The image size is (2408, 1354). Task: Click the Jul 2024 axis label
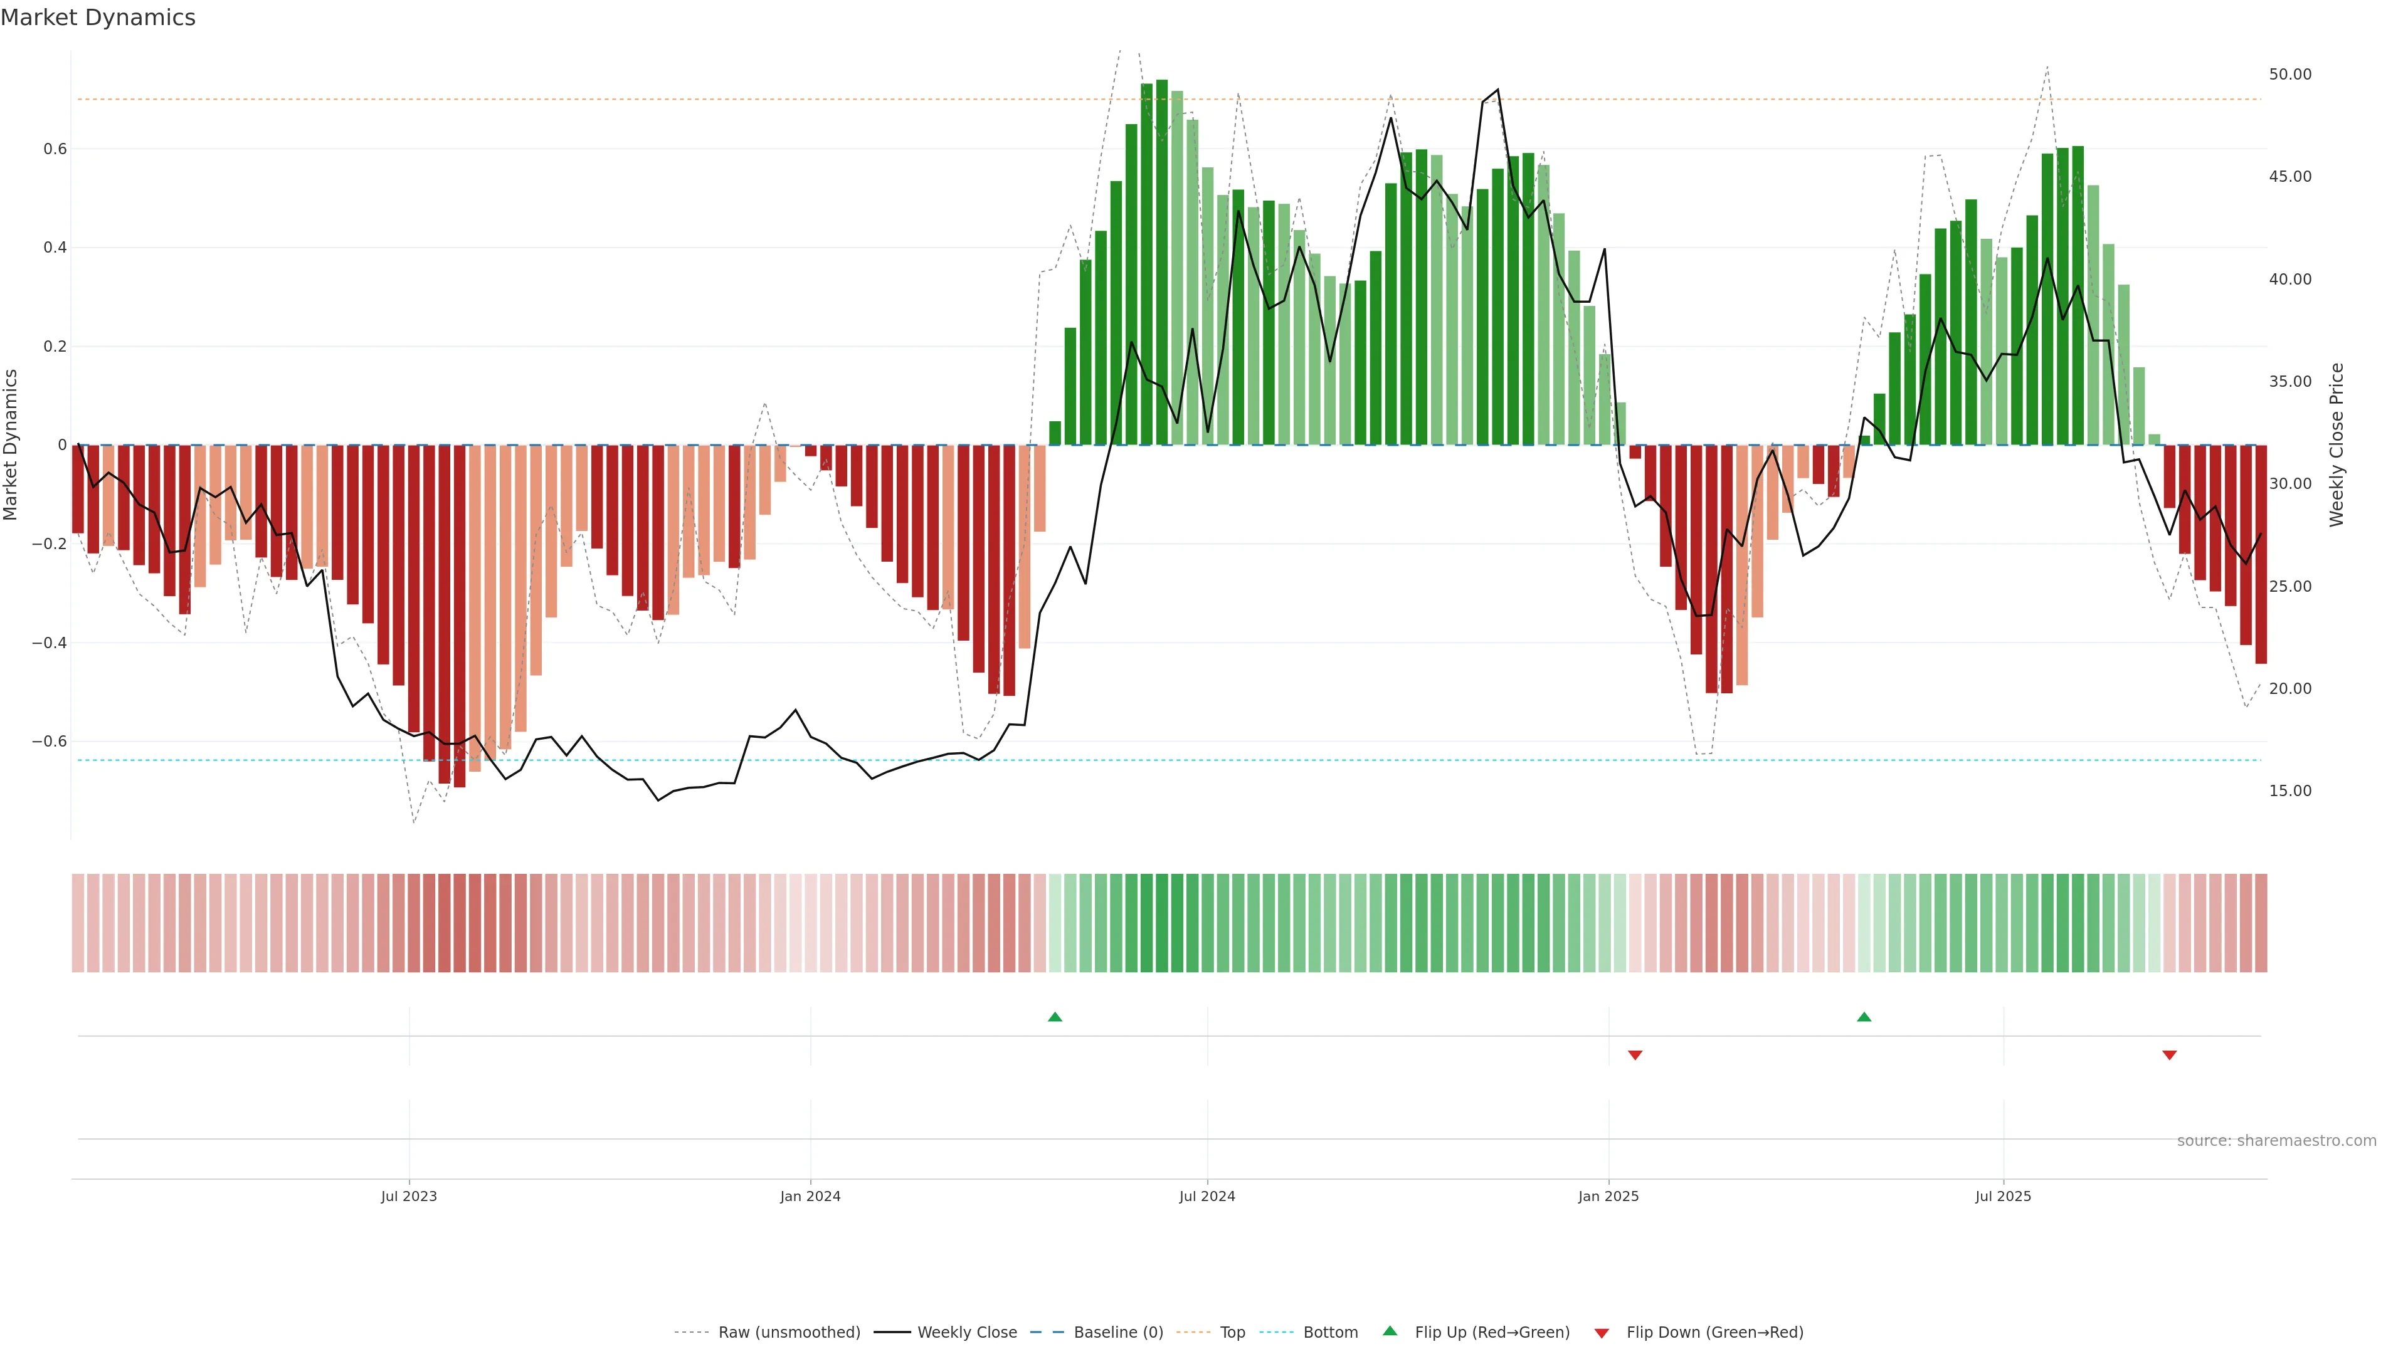(x=1207, y=1196)
